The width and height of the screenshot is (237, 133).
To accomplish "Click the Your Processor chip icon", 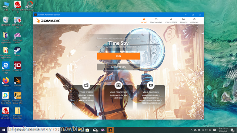I will (118, 85).
